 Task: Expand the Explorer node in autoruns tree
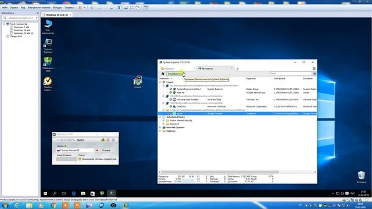(160, 131)
